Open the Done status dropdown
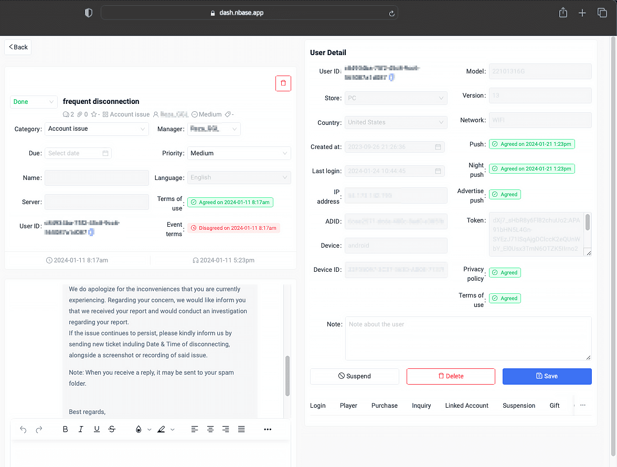Screen dimensions: 617x467 coord(34,102)
